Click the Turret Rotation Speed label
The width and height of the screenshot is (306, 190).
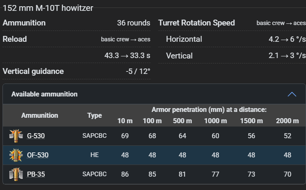196,23
